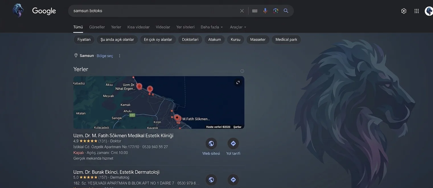Select the Medical park suggestion chip
Screen dimensions: 433x188
pos(286,40)
